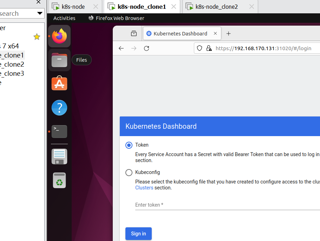This screenshot has width=320, height=241.
Task: Click the padlock warning site info icon
Action: [209, 48]
